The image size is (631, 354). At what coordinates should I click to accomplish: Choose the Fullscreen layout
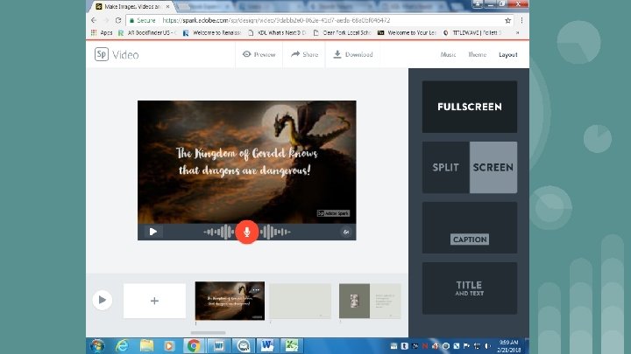pos(470,107)
